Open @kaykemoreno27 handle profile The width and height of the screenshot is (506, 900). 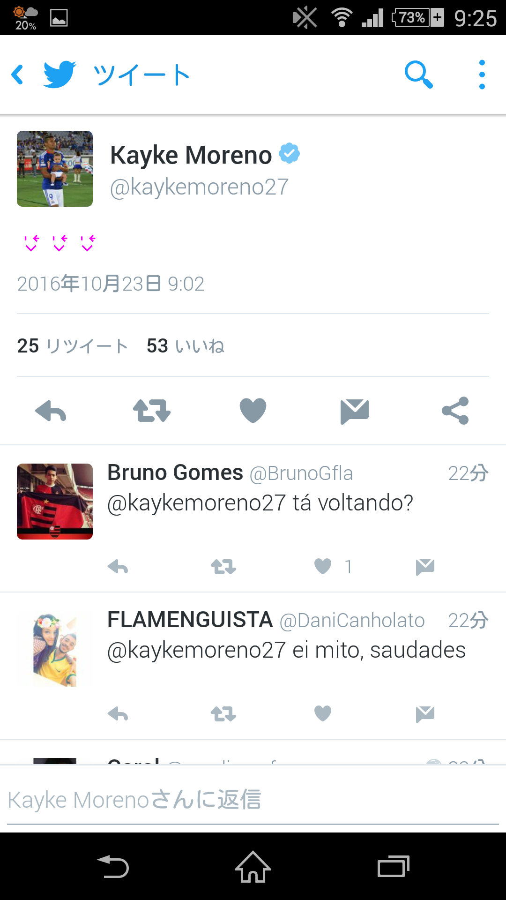(x=199, y=187)
